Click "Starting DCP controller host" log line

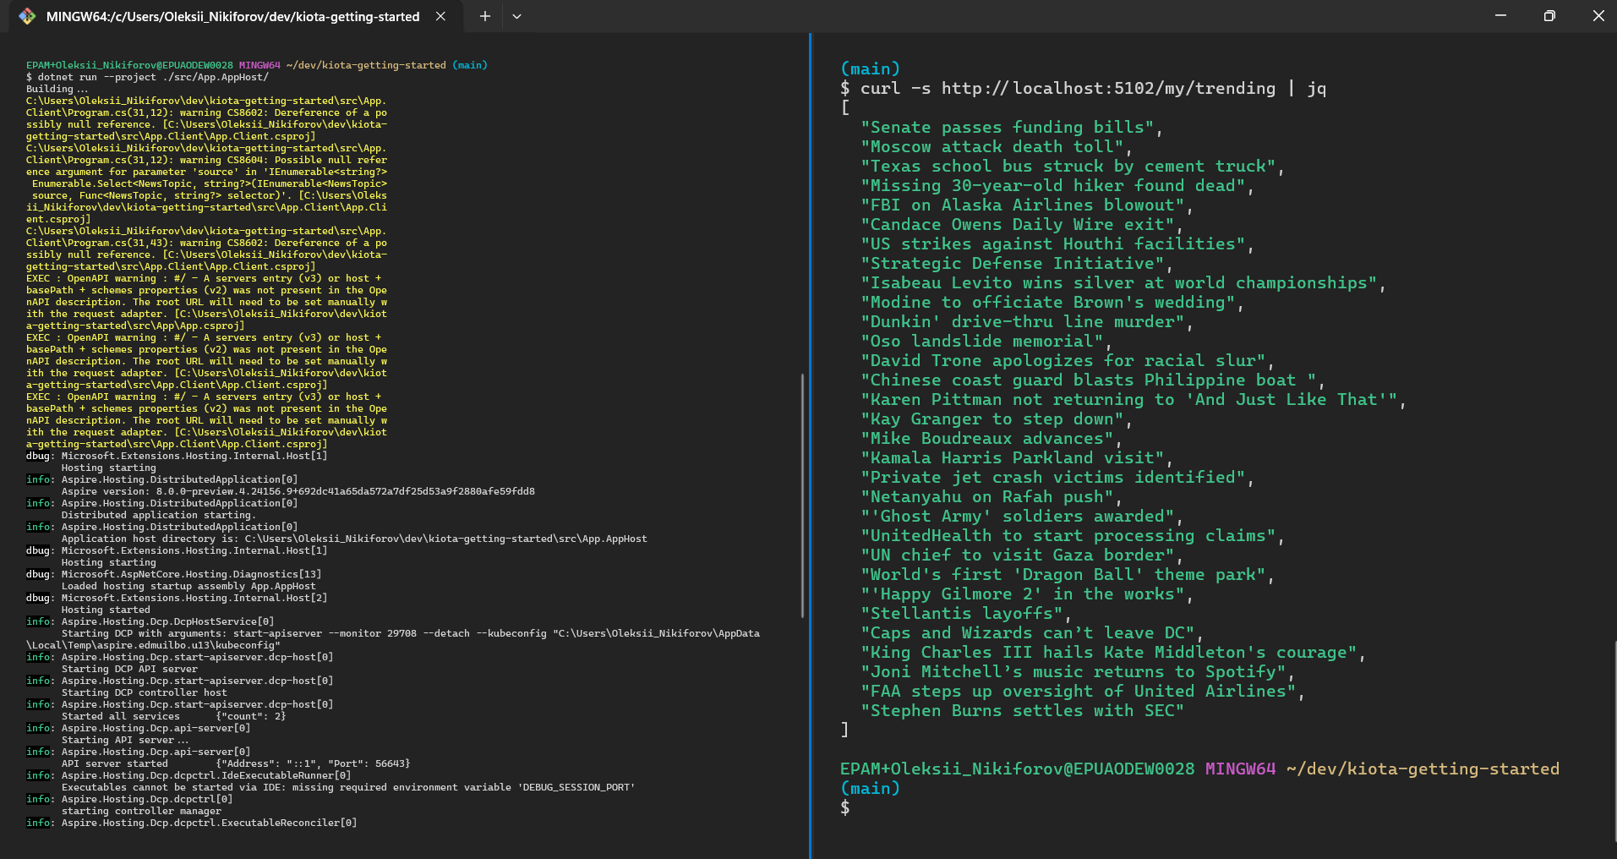point(144,692)
